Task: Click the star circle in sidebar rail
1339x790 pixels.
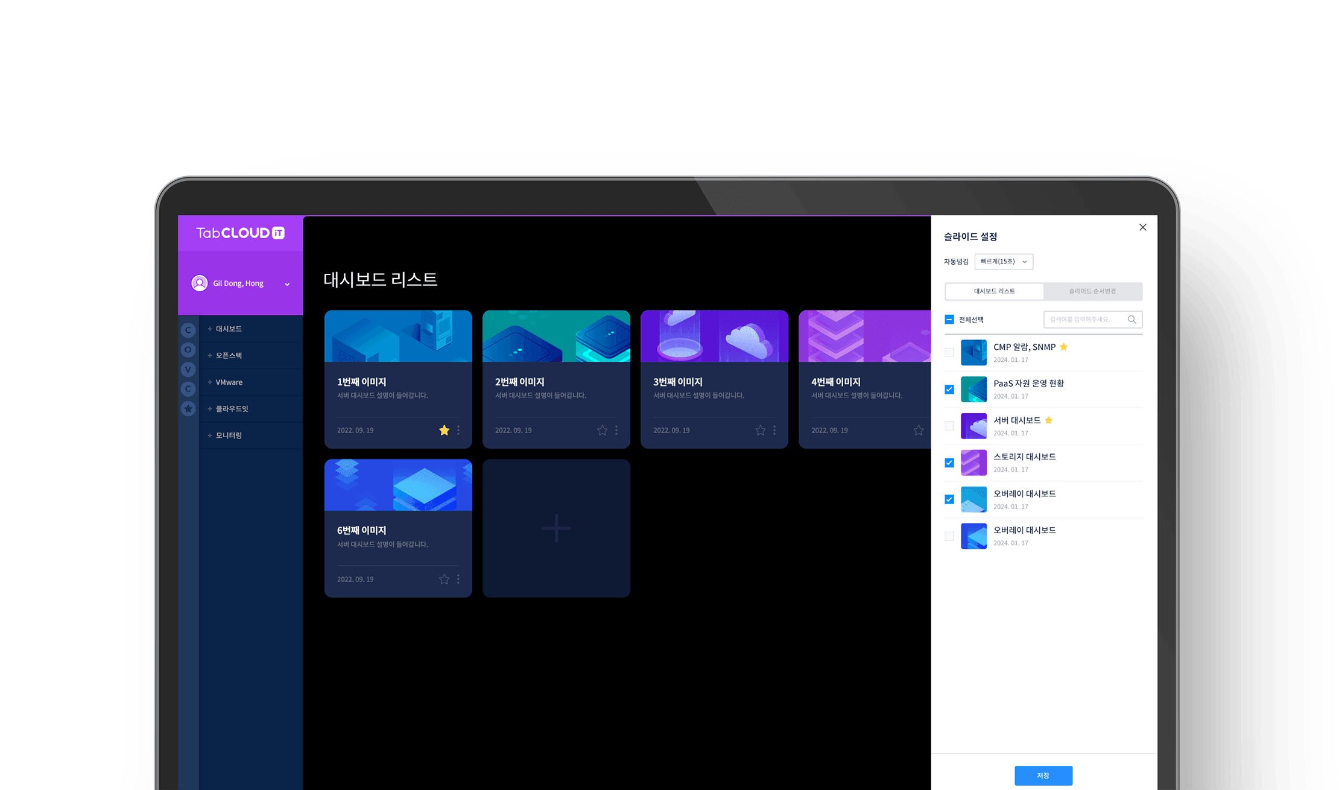Action: click(x=188, y=409)
